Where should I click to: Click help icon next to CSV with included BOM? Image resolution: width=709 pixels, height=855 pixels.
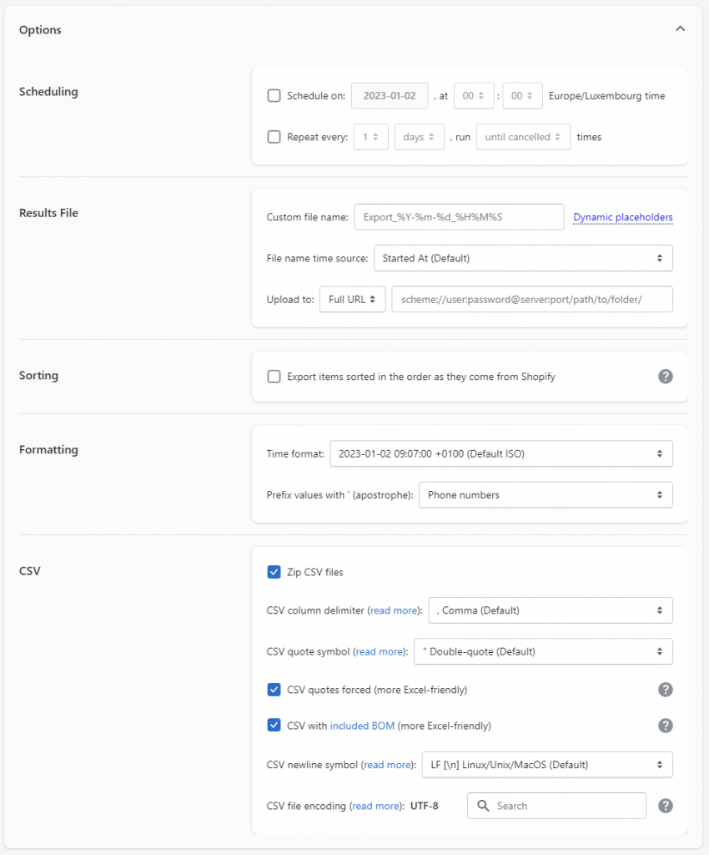click(665, 726)
